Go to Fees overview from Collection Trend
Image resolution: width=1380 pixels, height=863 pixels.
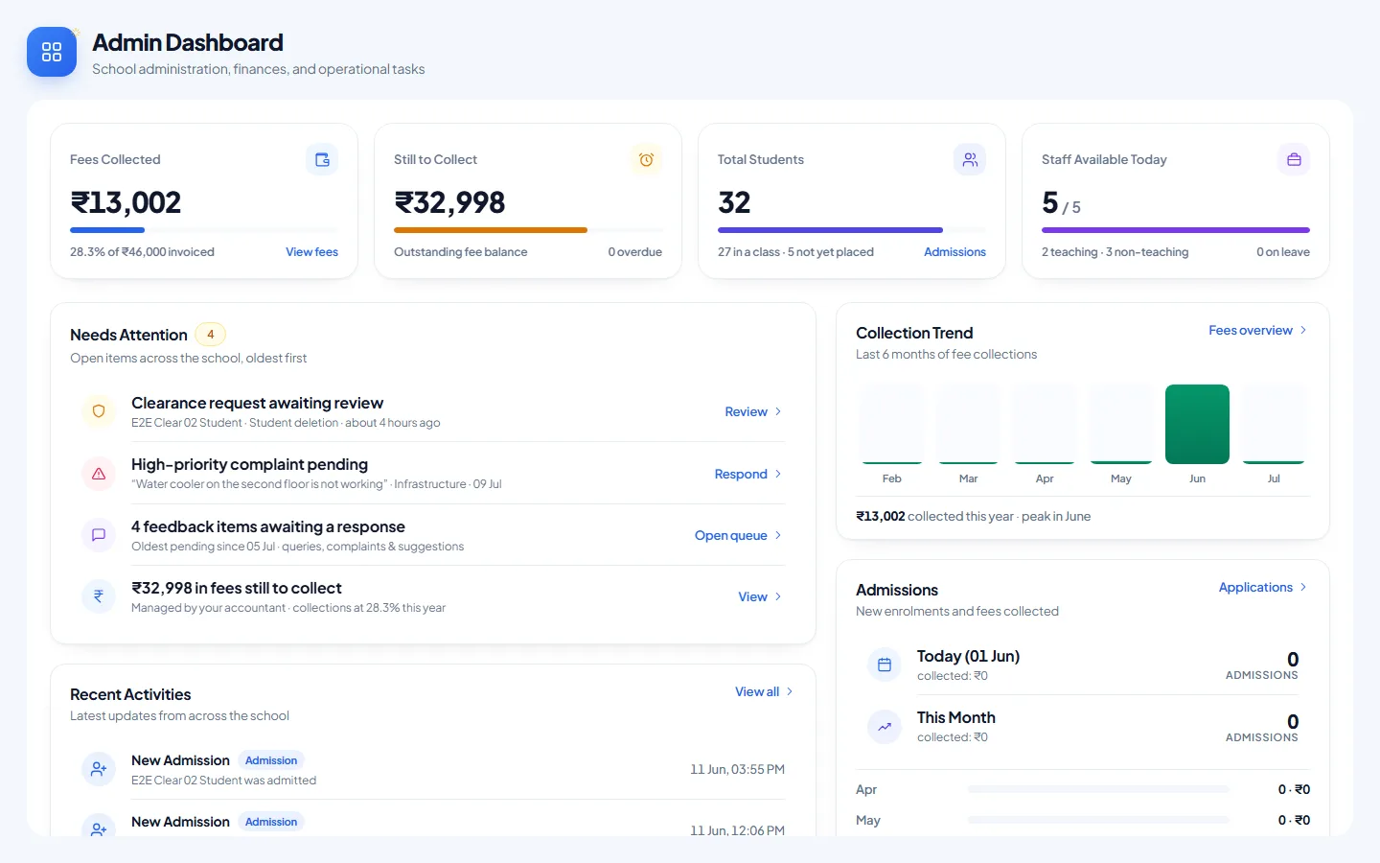tap(1257, 330)
